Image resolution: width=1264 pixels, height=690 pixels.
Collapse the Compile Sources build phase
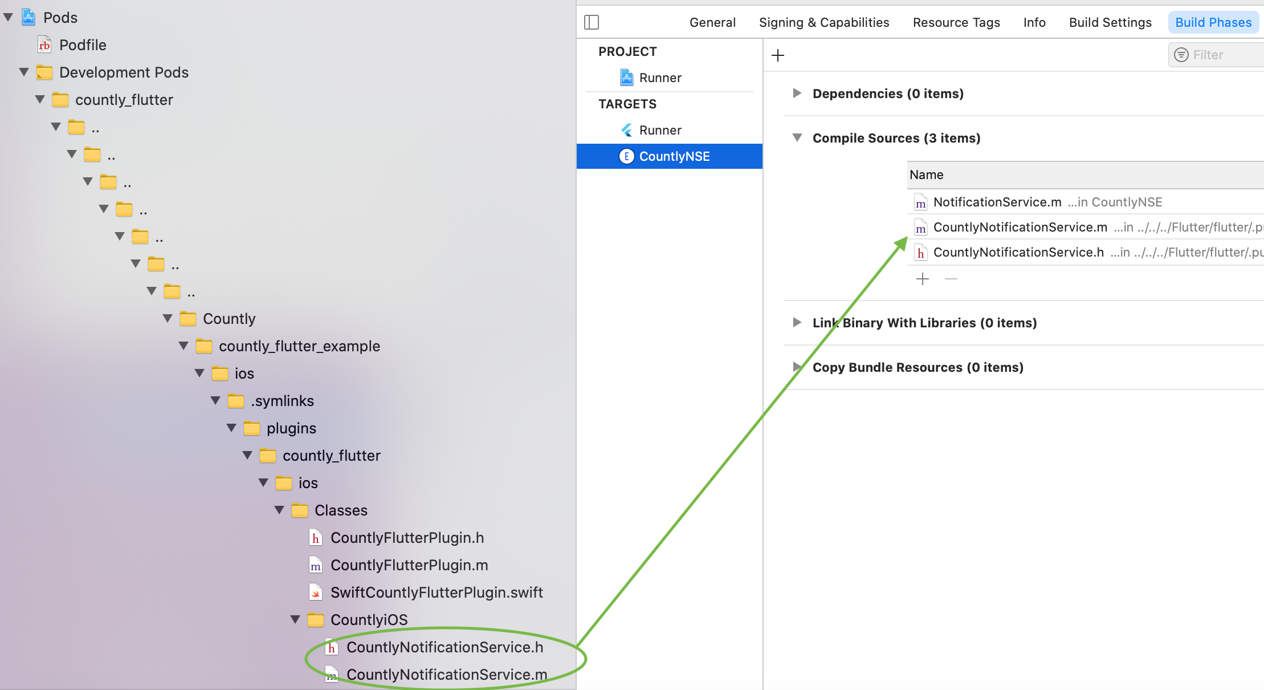point(797,137)
